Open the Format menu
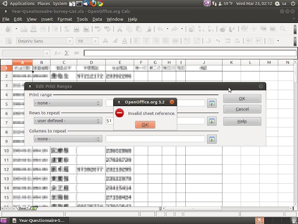 tap(65, 19)
